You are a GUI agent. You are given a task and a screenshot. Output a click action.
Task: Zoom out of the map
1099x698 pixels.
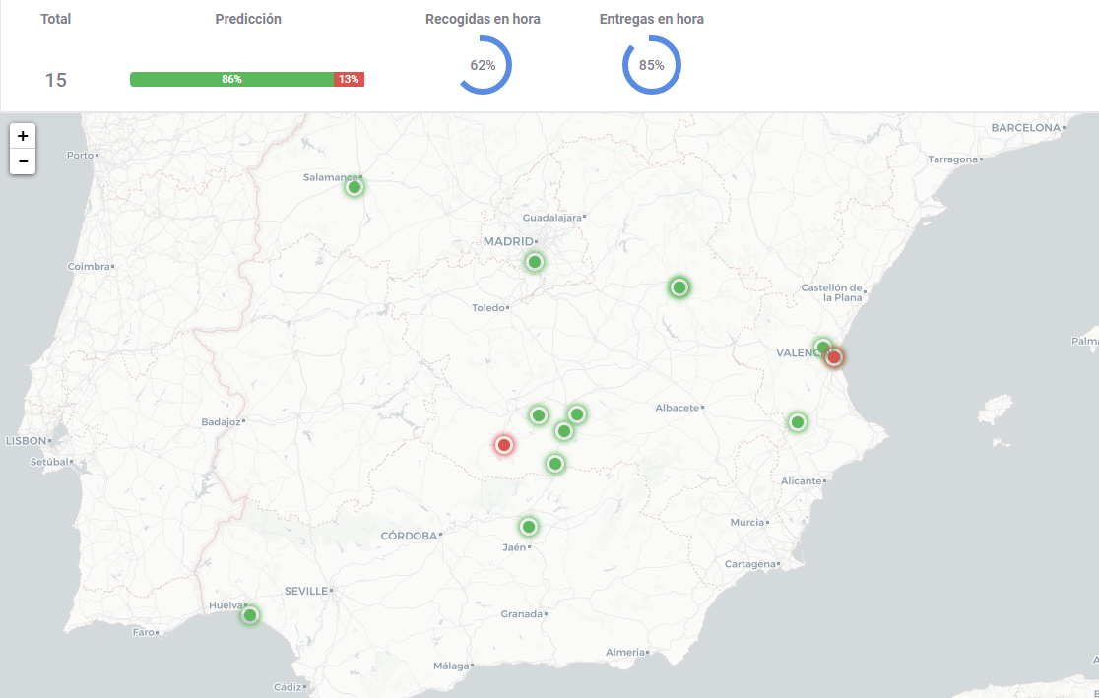(23, 161)
